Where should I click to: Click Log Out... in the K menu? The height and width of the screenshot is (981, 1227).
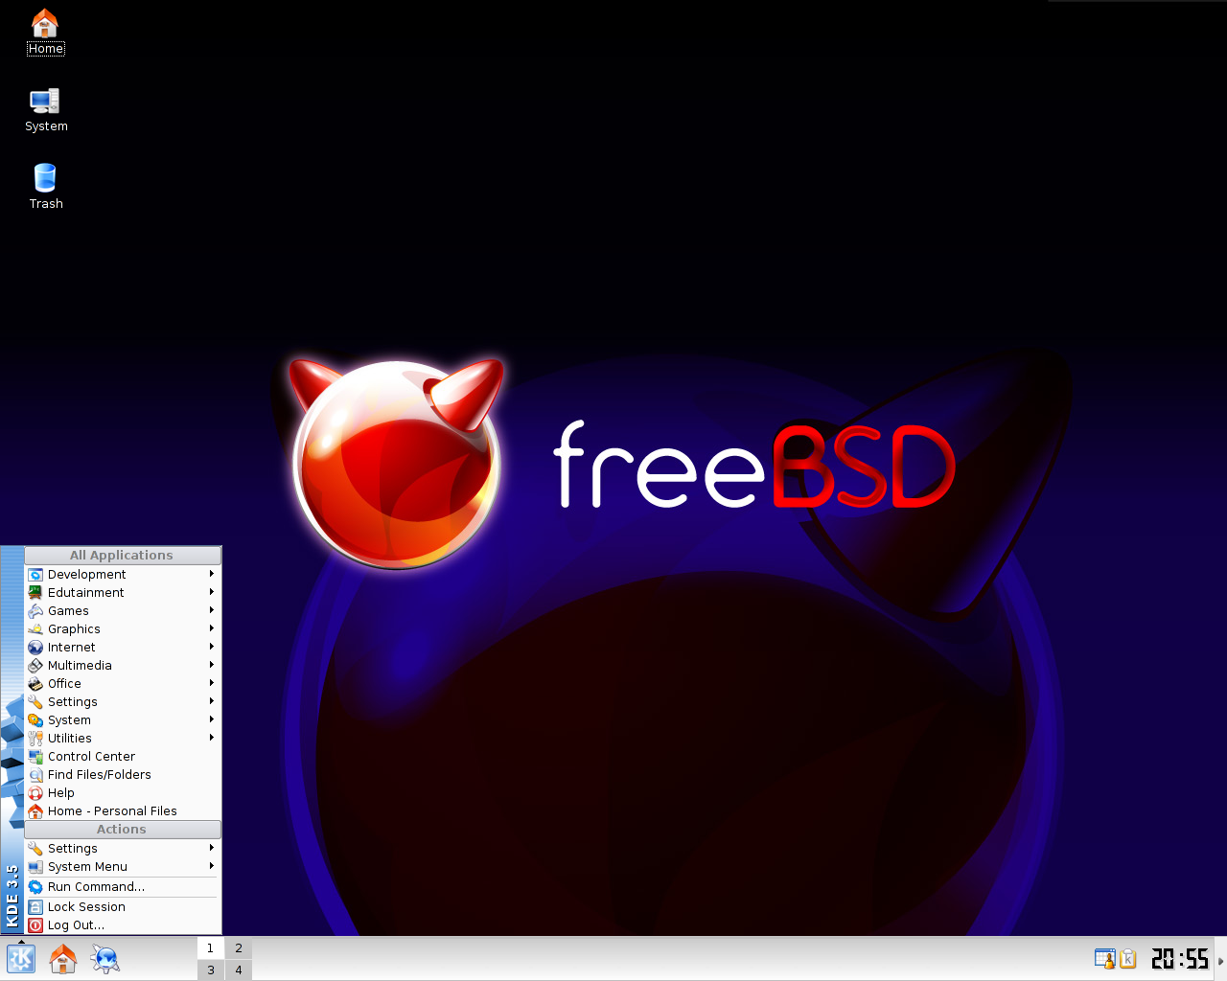pos(123,925)
